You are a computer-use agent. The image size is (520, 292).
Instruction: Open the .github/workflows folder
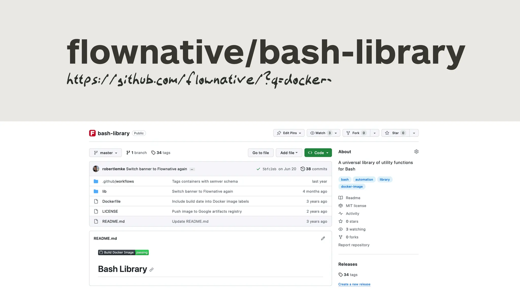118,181
